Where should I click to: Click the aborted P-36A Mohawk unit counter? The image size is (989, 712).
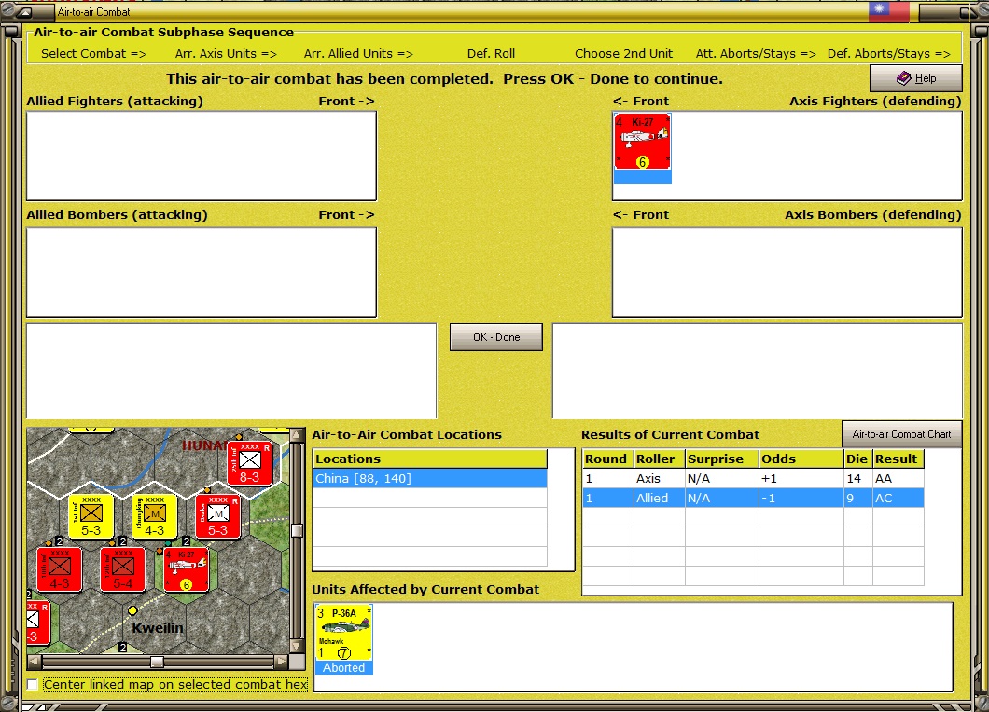343,633
